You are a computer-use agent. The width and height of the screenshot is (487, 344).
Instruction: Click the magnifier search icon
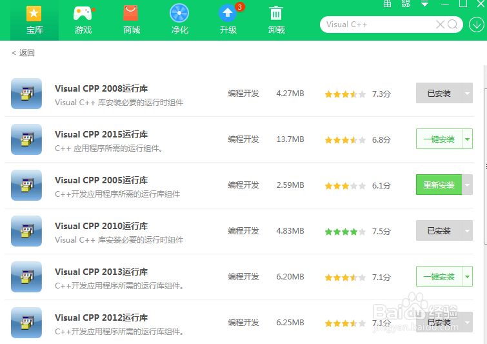tap(453, 25)
